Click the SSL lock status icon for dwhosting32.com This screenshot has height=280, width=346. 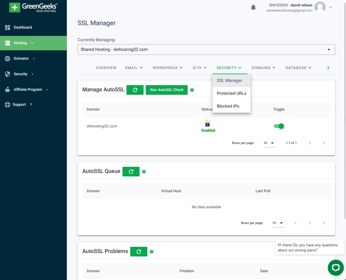[207, 123]
